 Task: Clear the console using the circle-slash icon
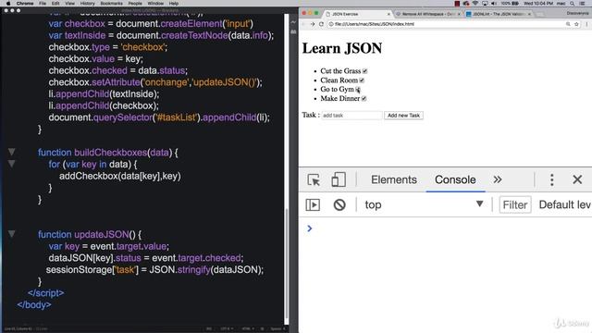[339, 204]
